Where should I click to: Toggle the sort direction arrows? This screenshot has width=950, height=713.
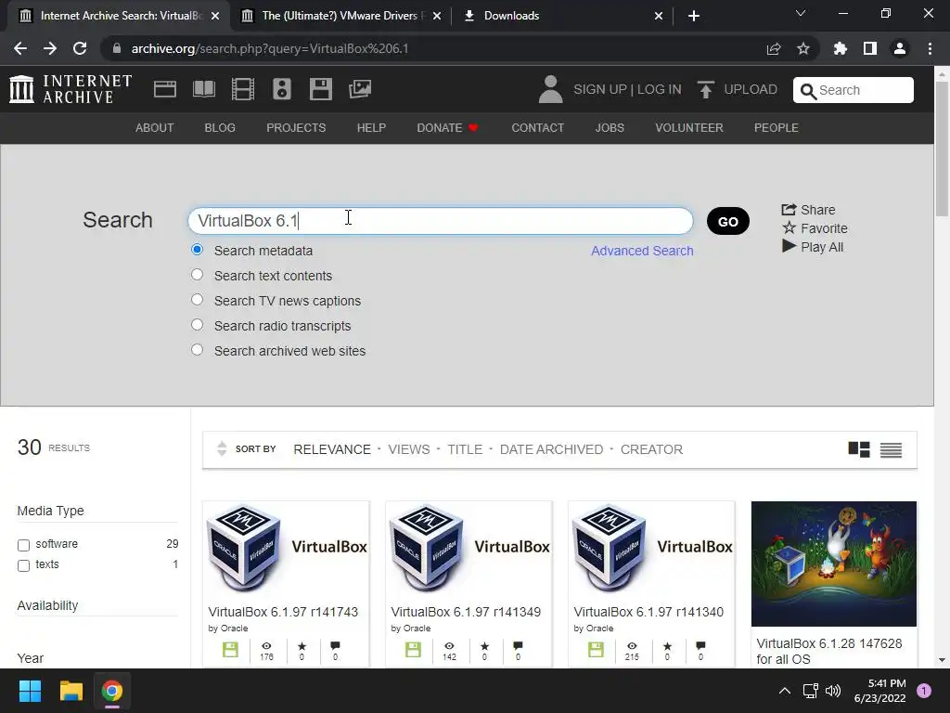222,448
